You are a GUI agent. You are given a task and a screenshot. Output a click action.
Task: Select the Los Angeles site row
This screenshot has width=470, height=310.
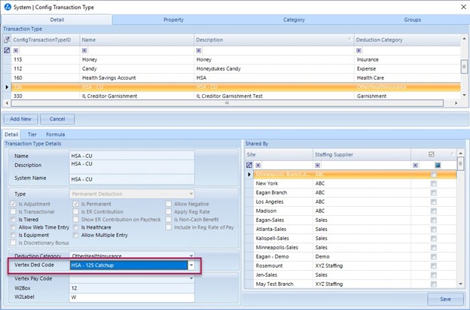(x=355, y=202)
